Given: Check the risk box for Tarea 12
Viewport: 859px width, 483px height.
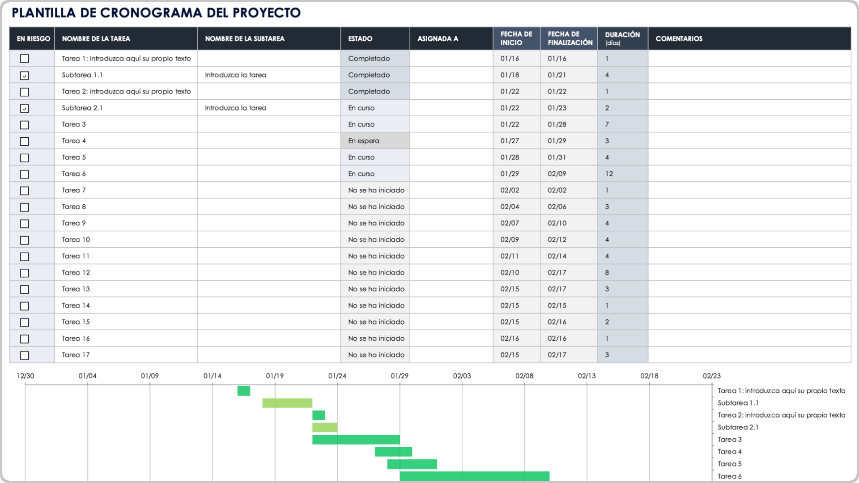Looking at the screenshot, I should point(25,273).
